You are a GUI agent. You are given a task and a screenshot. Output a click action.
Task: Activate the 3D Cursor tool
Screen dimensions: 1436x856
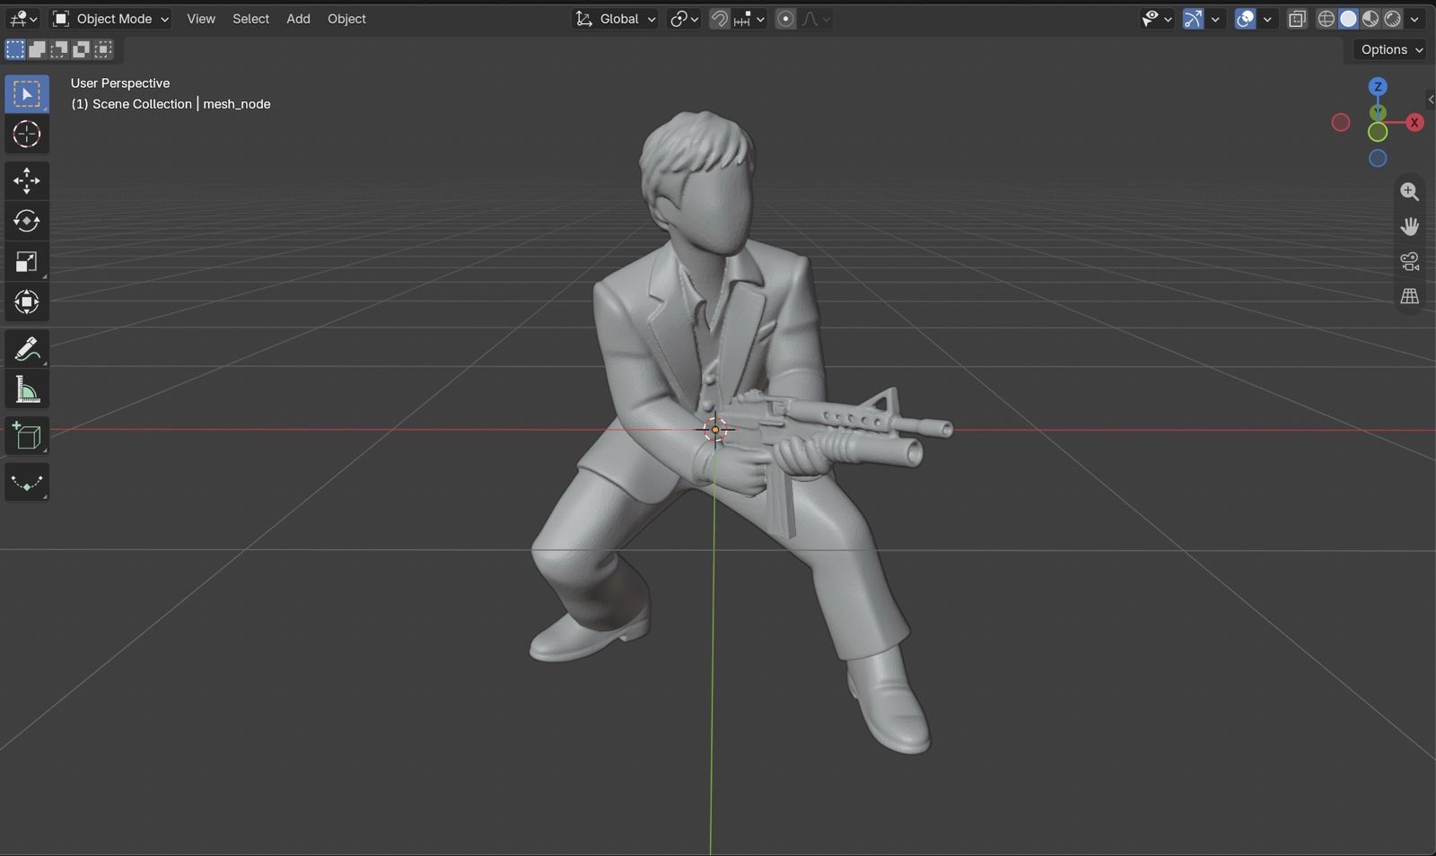27,135
